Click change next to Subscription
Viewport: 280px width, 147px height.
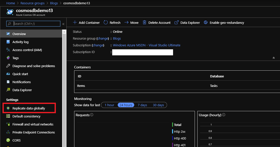click(x=98, y=45)
